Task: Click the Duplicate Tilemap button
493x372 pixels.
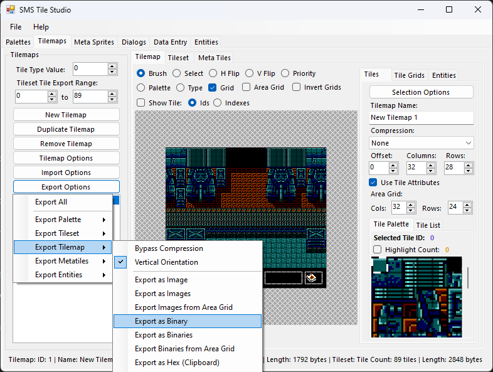Action: click(x=66, y=129)
